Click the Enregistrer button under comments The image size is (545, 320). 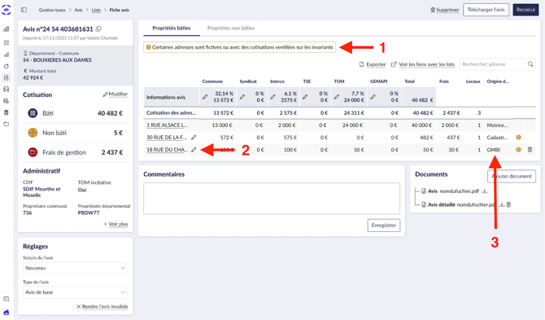(x=384, y=226)
